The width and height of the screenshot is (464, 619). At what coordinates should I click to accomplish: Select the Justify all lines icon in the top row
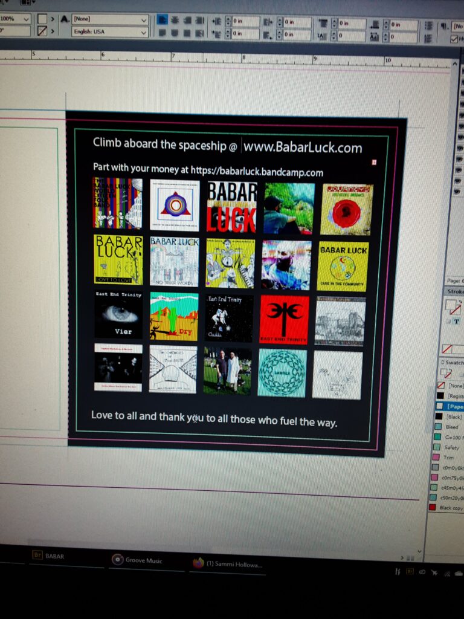coord(200,20)
